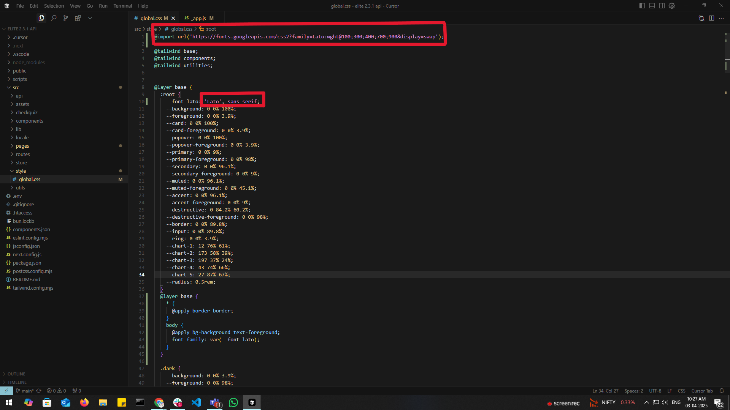Switch to the _app.js tab
Screen dimensions: 730x410
(198, 18)
